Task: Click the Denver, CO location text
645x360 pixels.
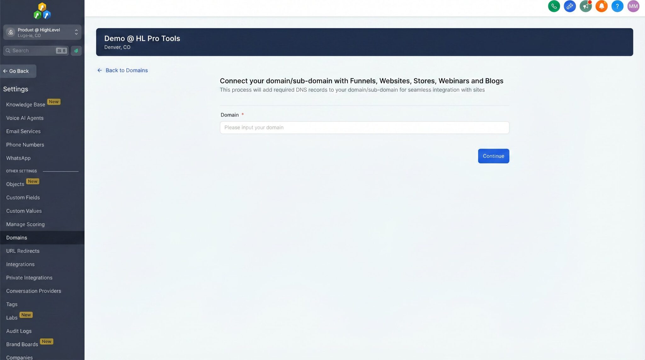Action: point(117,47)
